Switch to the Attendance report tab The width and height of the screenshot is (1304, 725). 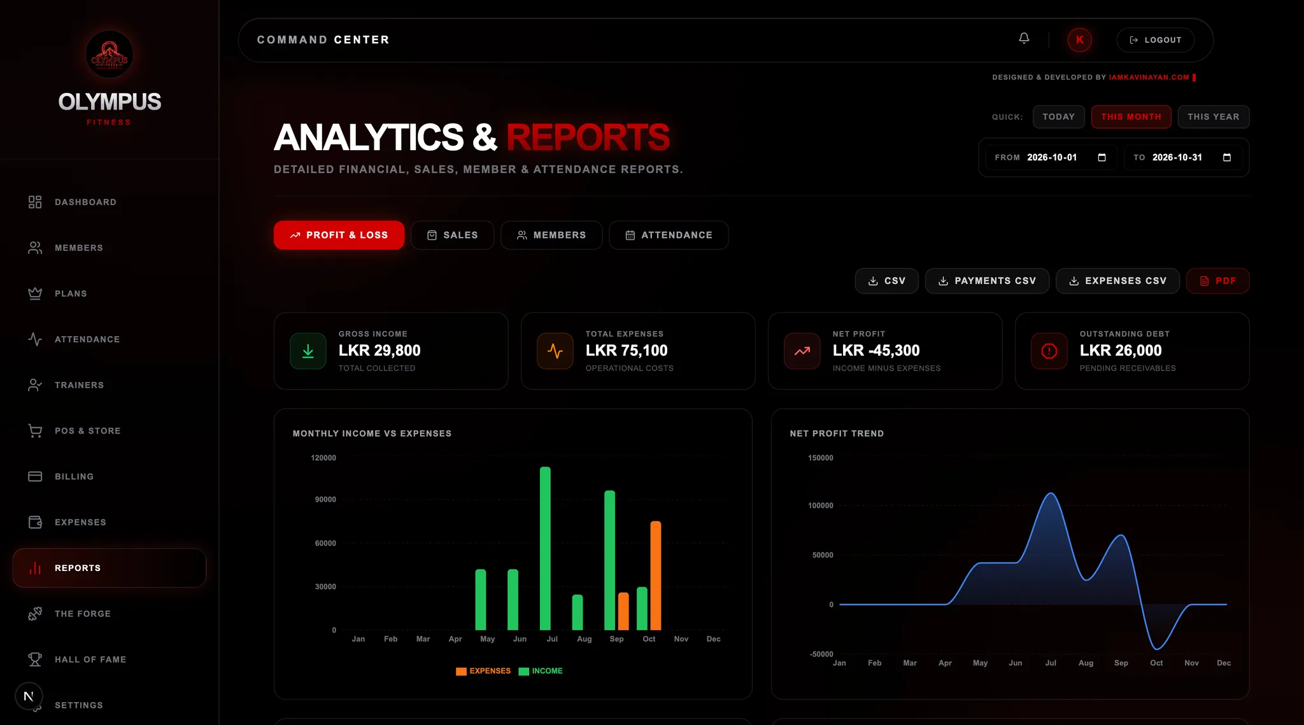[669, 235]
